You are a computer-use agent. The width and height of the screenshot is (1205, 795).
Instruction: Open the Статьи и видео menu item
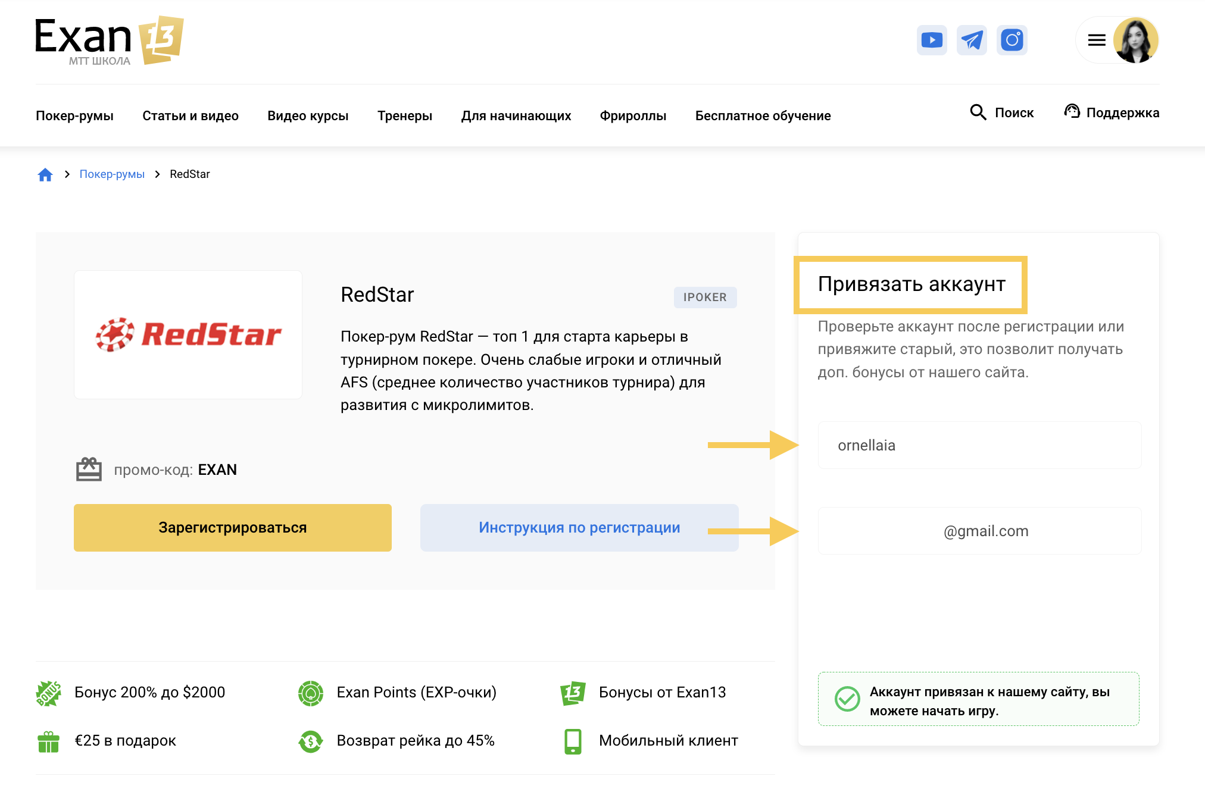[191, 115]
